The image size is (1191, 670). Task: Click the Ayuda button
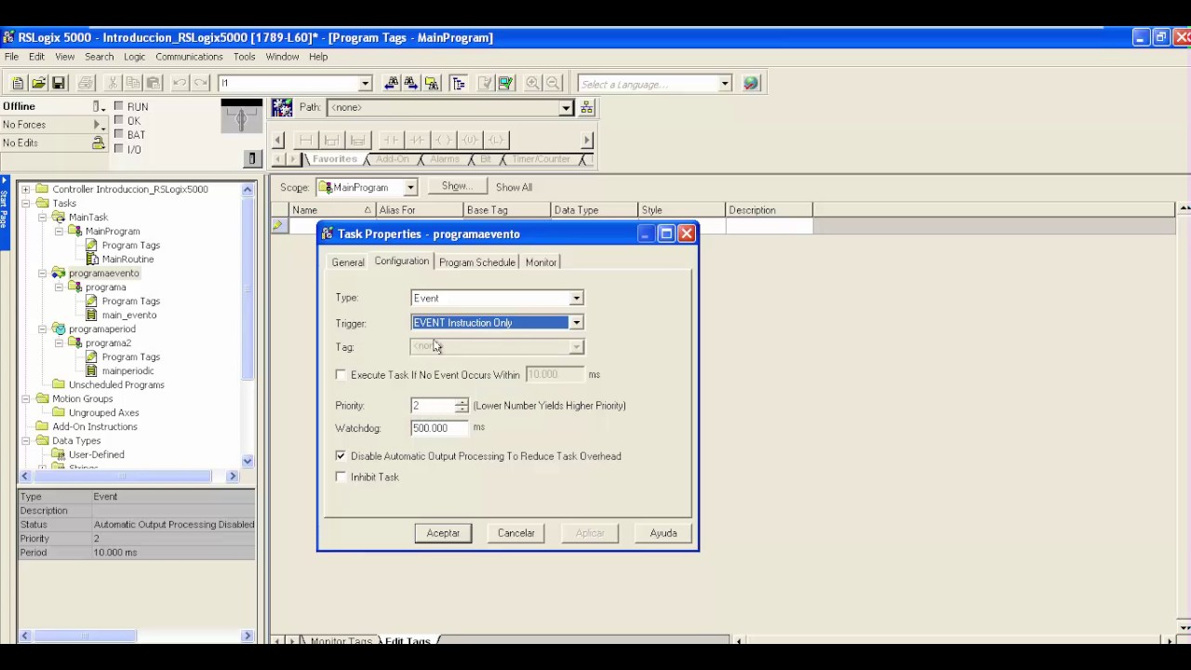(x=663, y=533)
